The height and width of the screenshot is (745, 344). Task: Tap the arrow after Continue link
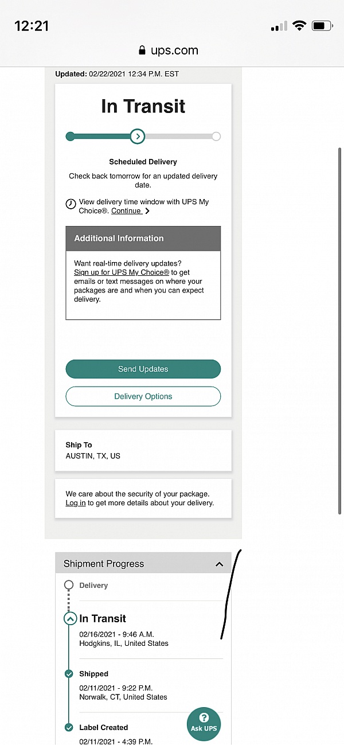(x=147, y=211)
